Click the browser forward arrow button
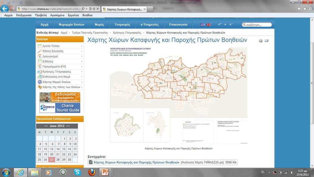Screen dimensions: 314x177 coord(12,9)
